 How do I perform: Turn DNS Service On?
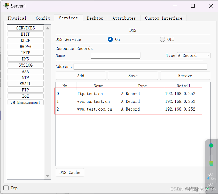coord(110,39)
